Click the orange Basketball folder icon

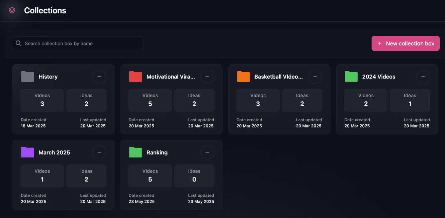tap(243, 77)
